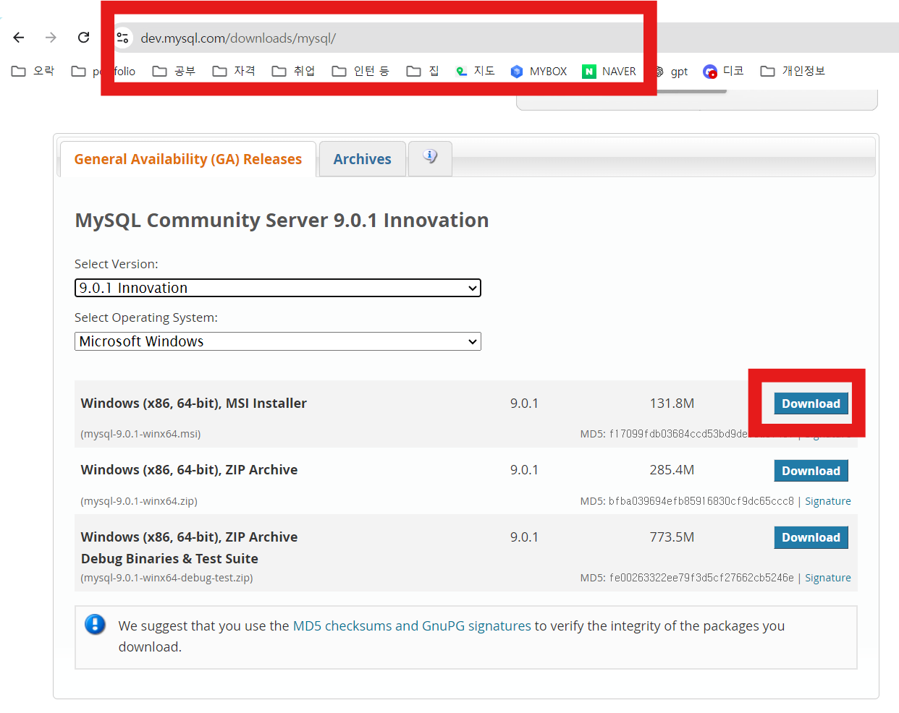Open the NAVER bookmark
Image resolution: width=899 pixels, height=713 pixels.
click(x=609, y=71)
